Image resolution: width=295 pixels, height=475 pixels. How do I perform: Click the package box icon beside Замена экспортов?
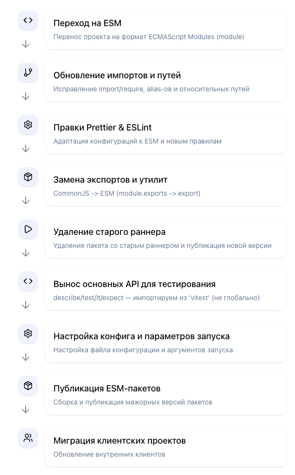point(28,177)
